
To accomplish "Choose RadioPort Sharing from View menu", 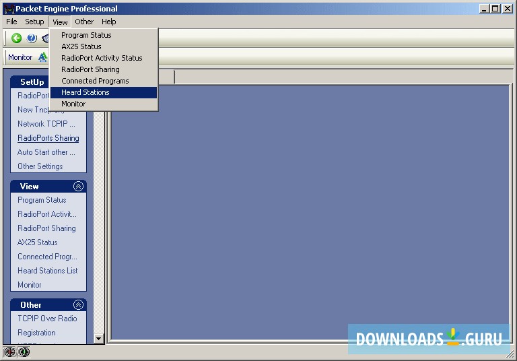I will [104, 69].
